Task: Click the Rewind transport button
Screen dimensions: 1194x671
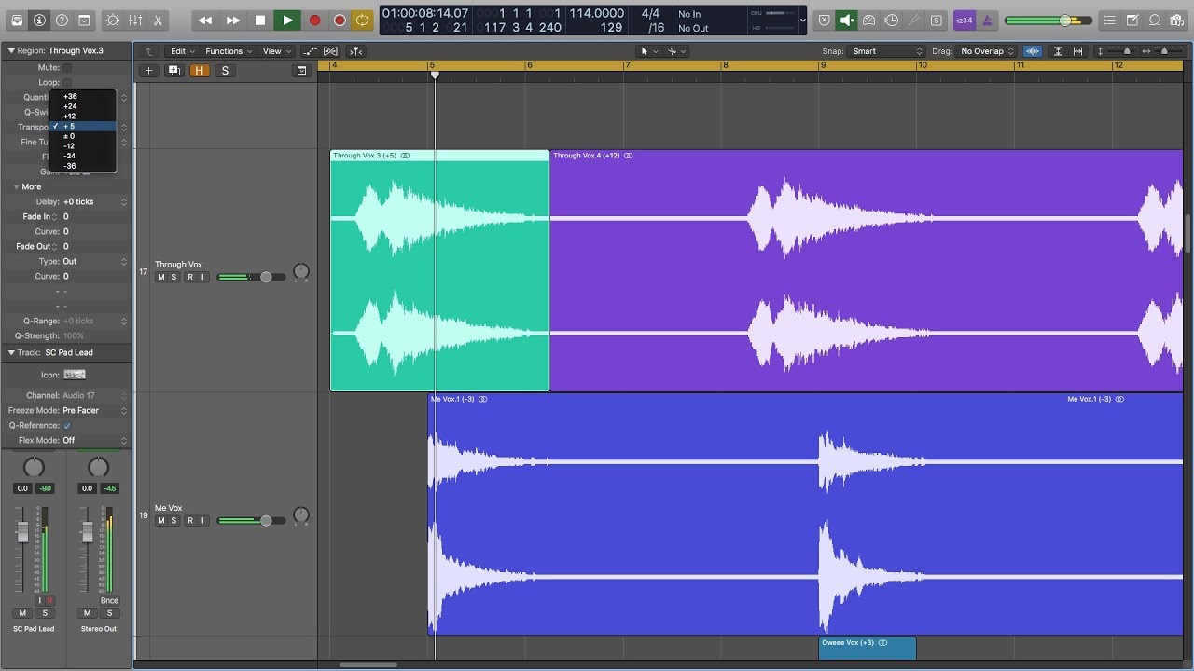Action: tap(205, 20)
